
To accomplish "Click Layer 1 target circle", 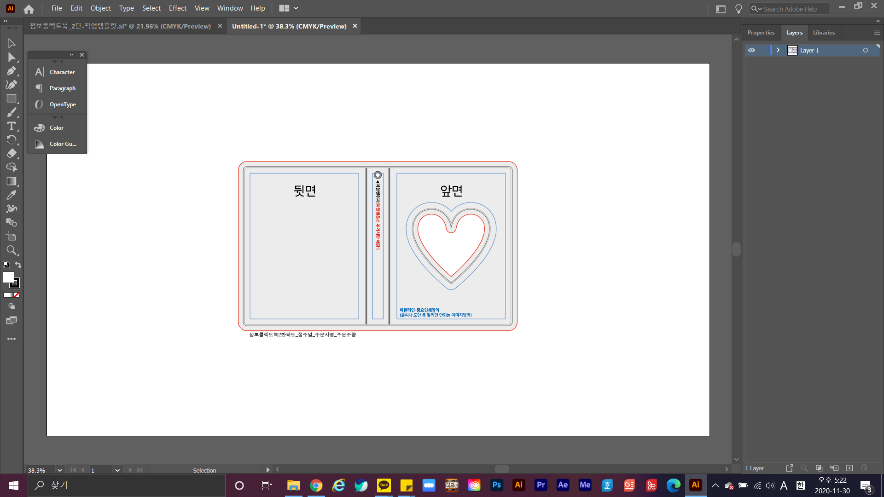I will coord(866,50).
